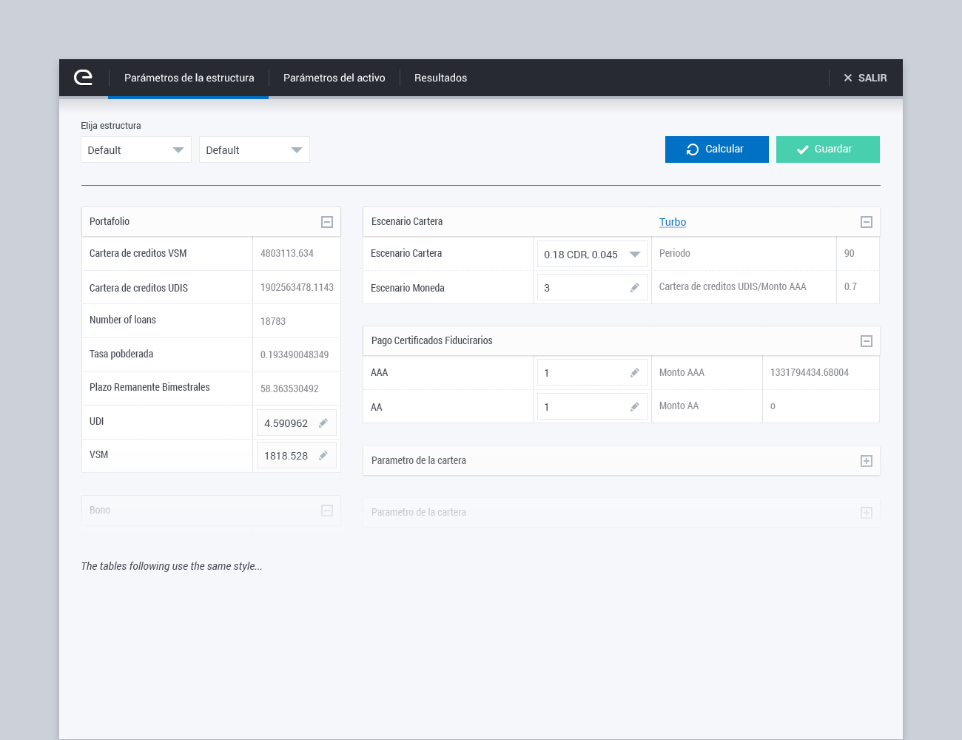
Task: Select value 4803113.634 of Cartera VSM
Action: pos(287,253)
